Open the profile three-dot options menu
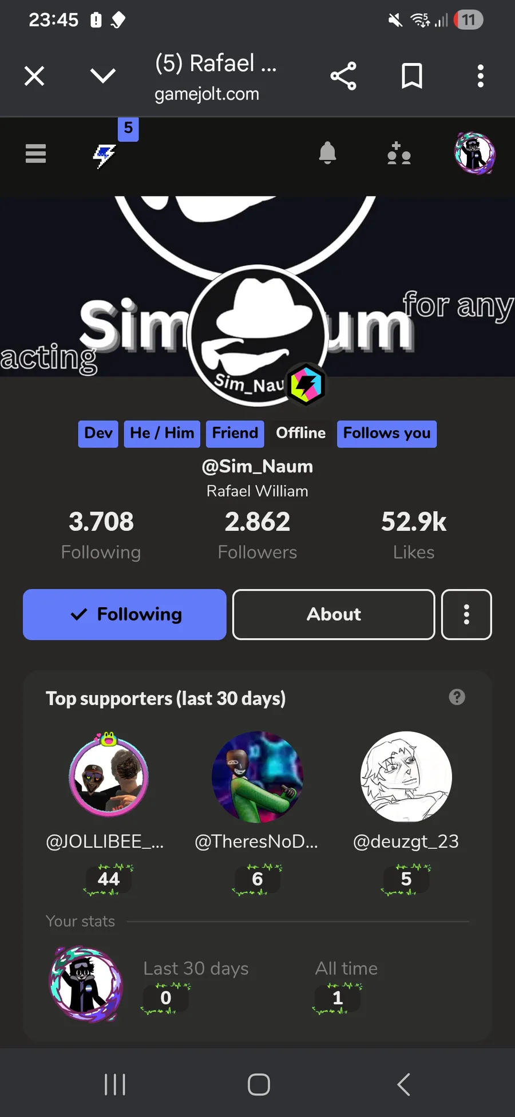 (x=466, y=615)
